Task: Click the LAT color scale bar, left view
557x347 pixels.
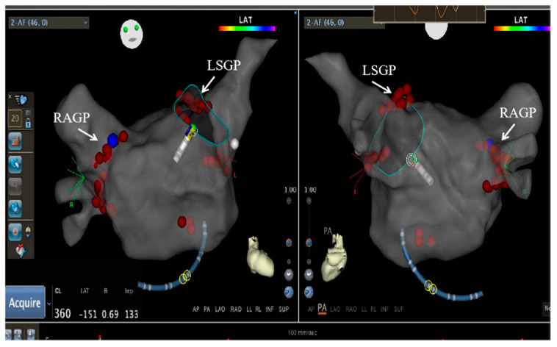Action: click(x=247, y=29)
